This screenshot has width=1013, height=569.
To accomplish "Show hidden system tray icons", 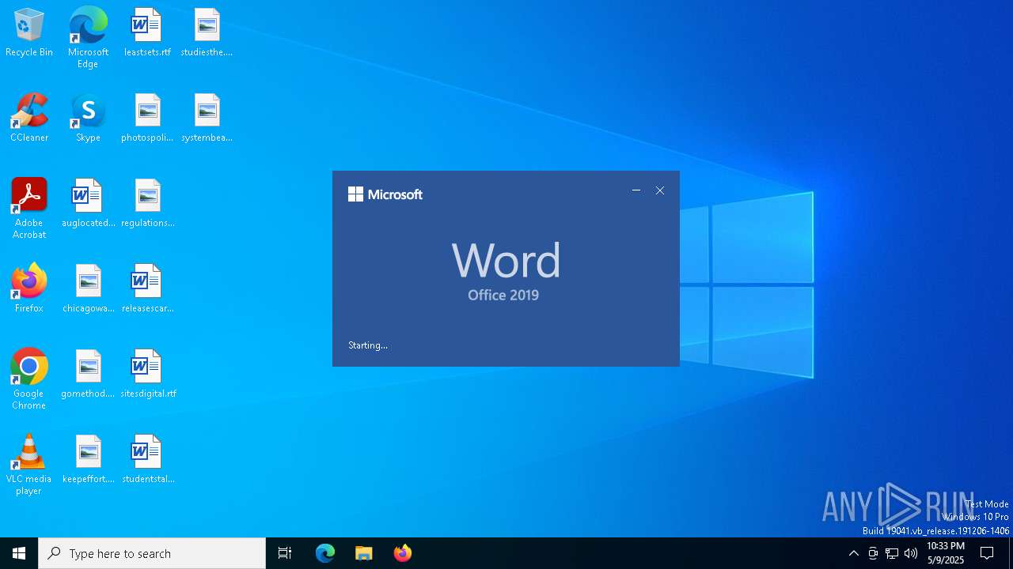I will pyautogui.click(x=853, y=553).
